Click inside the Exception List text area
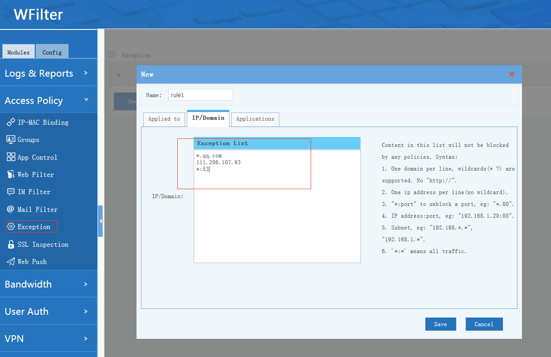The image size is (551, 357). [277, 206]
